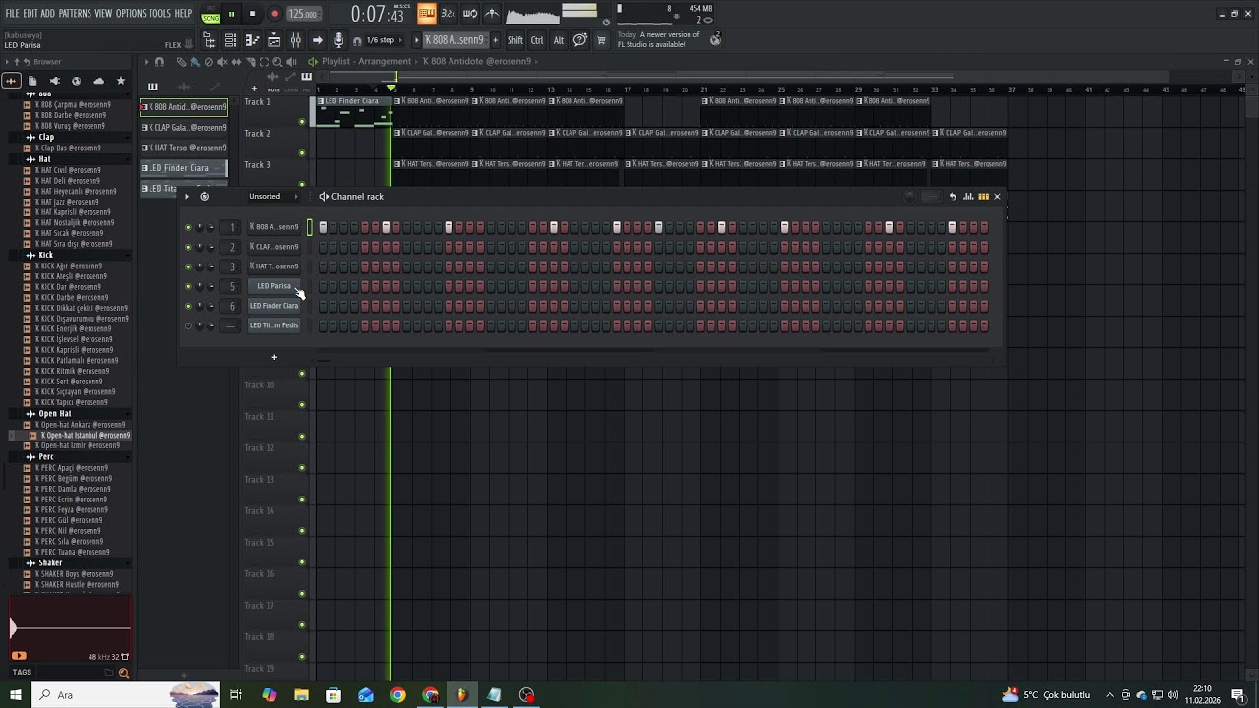Enable the LED Tit..m Fedis channel
Image resolution: width=1259 pixels, height=708 pixels.
click(x=188, y=325)
